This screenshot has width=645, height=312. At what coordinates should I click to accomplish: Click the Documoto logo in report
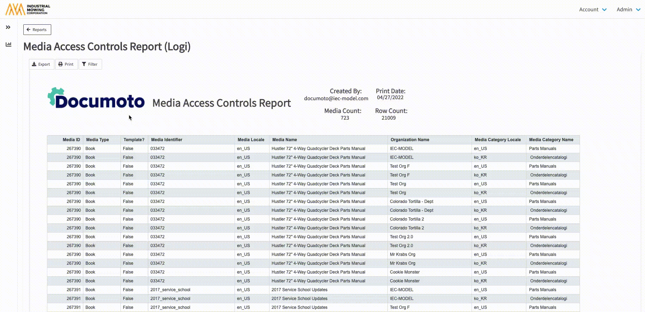(x=96, y=98)
